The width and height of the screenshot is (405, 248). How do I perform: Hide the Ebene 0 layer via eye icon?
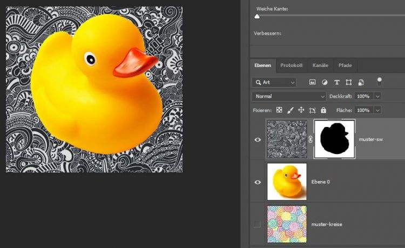click(258, 182)
